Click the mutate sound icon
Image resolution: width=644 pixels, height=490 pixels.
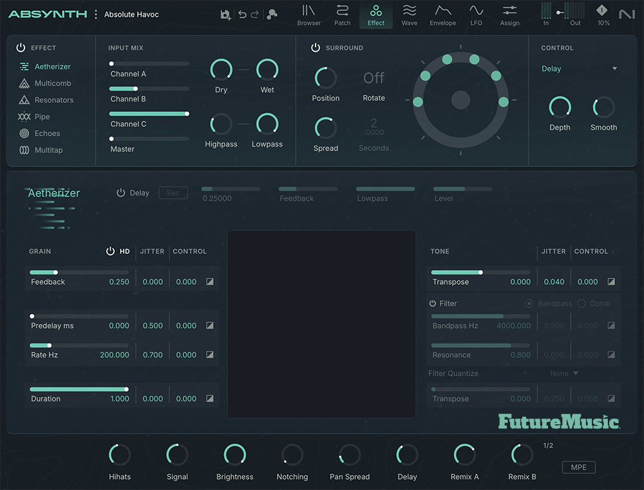(x=272, y=14)
